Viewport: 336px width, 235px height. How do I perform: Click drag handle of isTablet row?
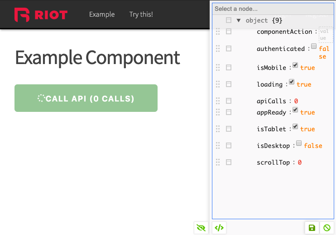218,129
